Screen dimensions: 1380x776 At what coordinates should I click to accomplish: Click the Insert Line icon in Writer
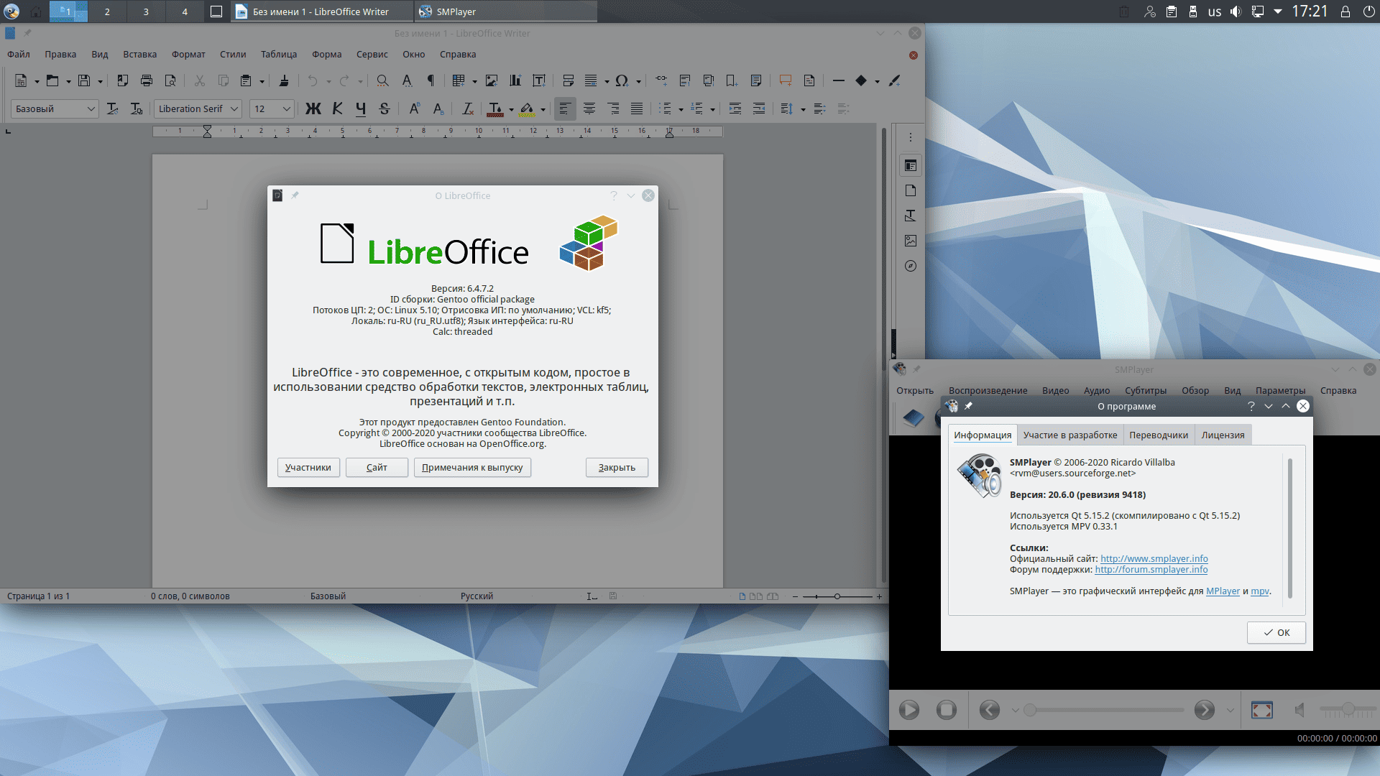coord(839,81)
